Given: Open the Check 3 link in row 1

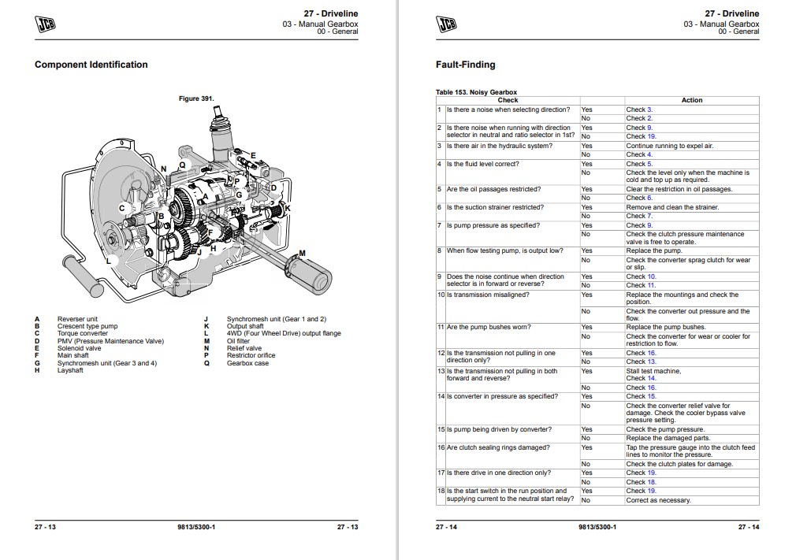Looking at the screenshot, I should click(639, 109).
